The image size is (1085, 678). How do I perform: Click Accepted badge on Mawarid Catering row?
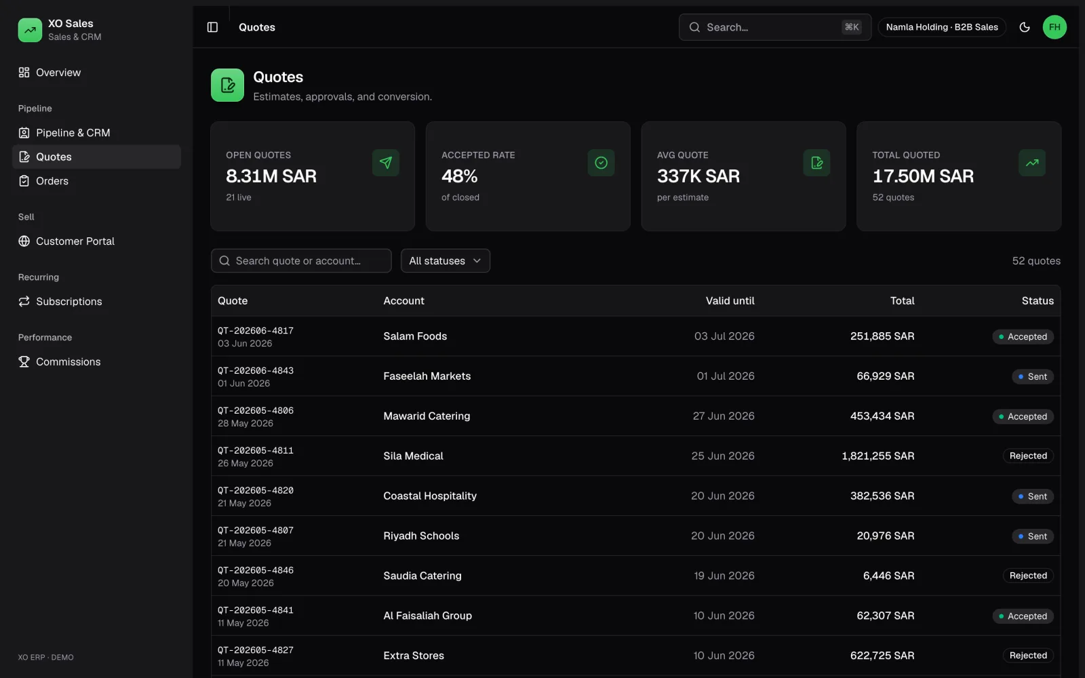[x=1023, y=416]
